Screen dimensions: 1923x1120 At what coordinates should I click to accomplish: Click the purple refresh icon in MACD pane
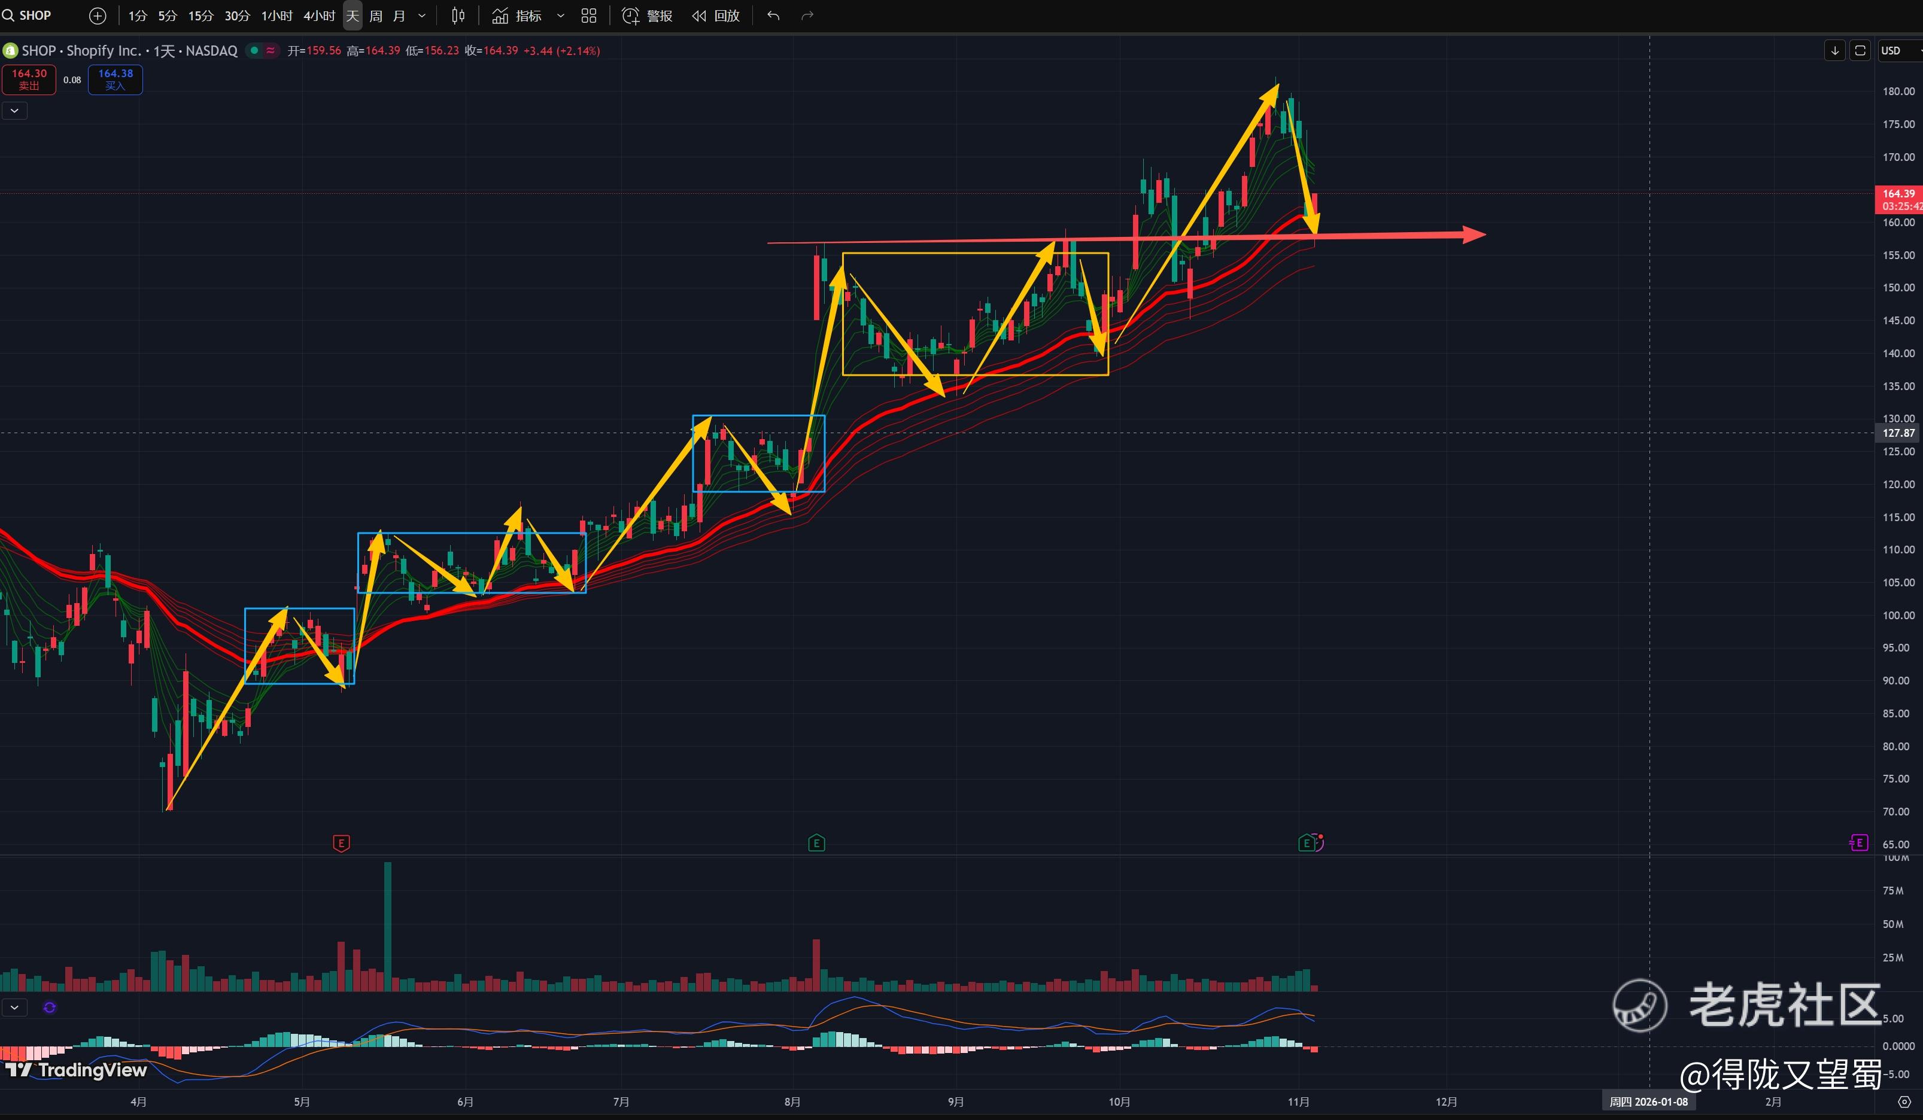(50, 1007)
